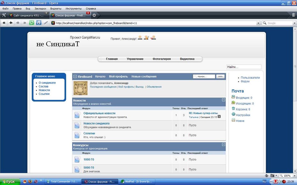Switch to the Сайт синдиката 4701 tab

[28, 16]
